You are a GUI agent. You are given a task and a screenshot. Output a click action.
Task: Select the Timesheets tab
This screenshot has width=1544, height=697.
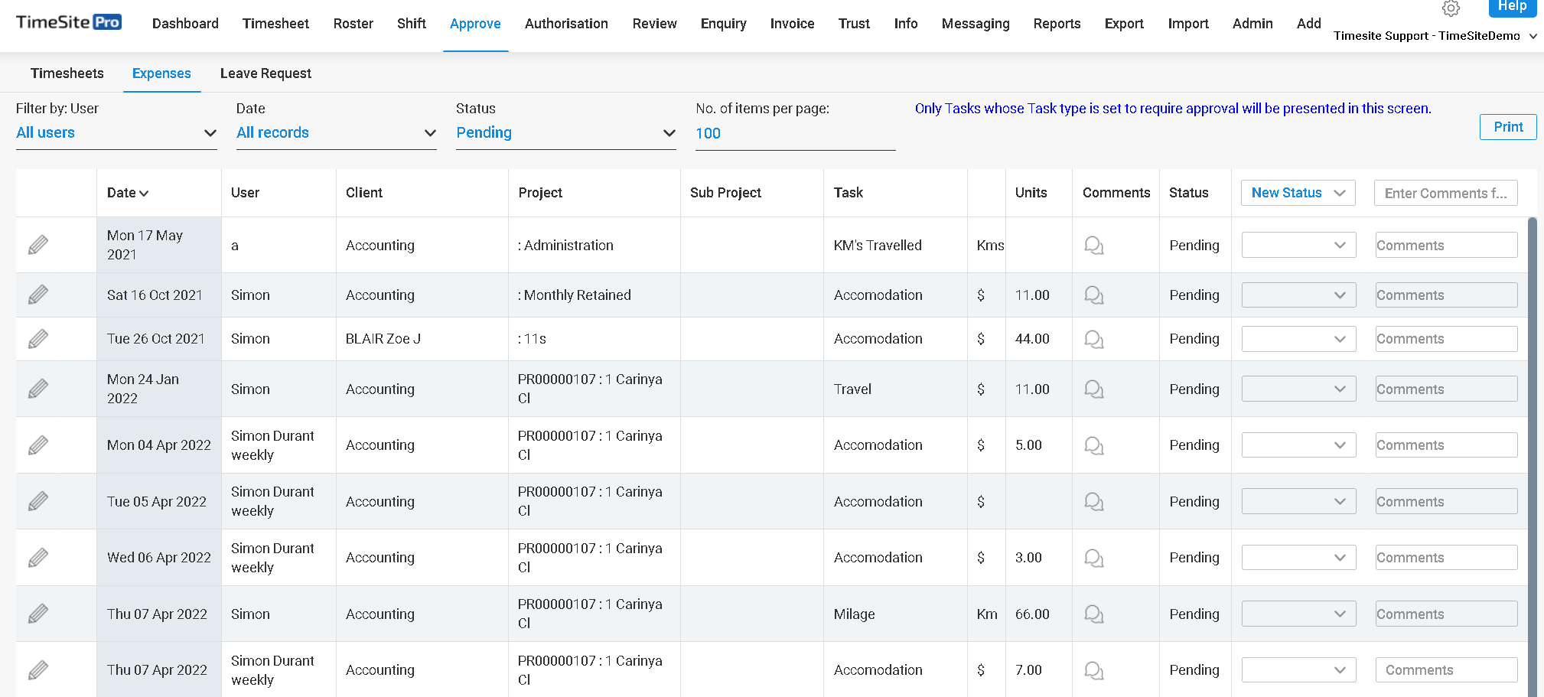67,73
